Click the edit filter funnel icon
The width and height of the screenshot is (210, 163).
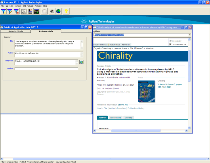[x=10, y=11]
